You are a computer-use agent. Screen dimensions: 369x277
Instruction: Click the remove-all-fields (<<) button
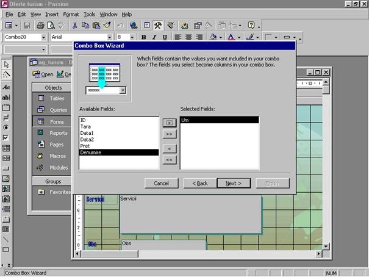[169, 160]
